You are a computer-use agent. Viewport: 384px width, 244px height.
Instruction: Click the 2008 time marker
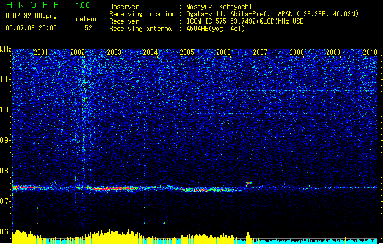(x=297, y=52)
